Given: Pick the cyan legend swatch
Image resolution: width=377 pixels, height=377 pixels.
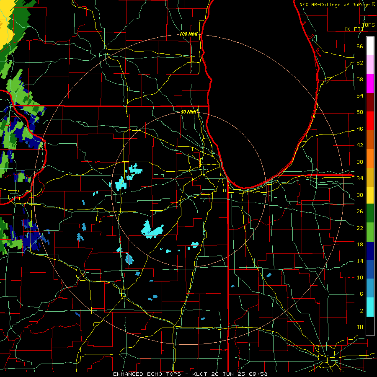Looking at the screenshot, I should 370,307.
